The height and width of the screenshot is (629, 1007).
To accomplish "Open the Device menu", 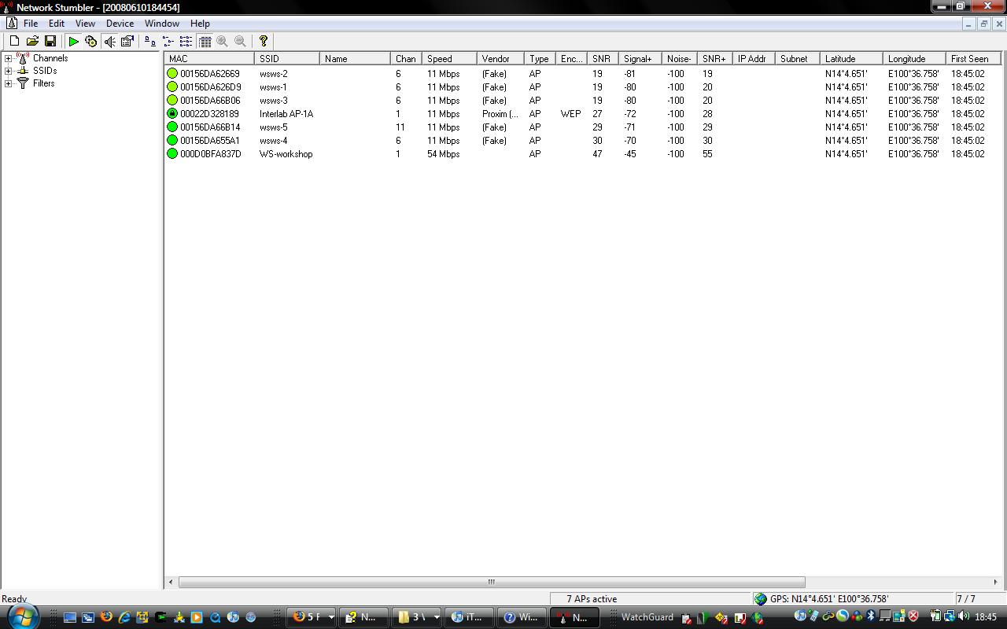I will [x=120, y=24].
